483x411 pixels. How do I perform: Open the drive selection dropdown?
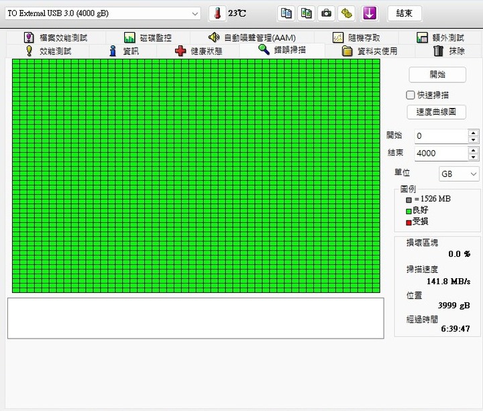pos(103,13)
